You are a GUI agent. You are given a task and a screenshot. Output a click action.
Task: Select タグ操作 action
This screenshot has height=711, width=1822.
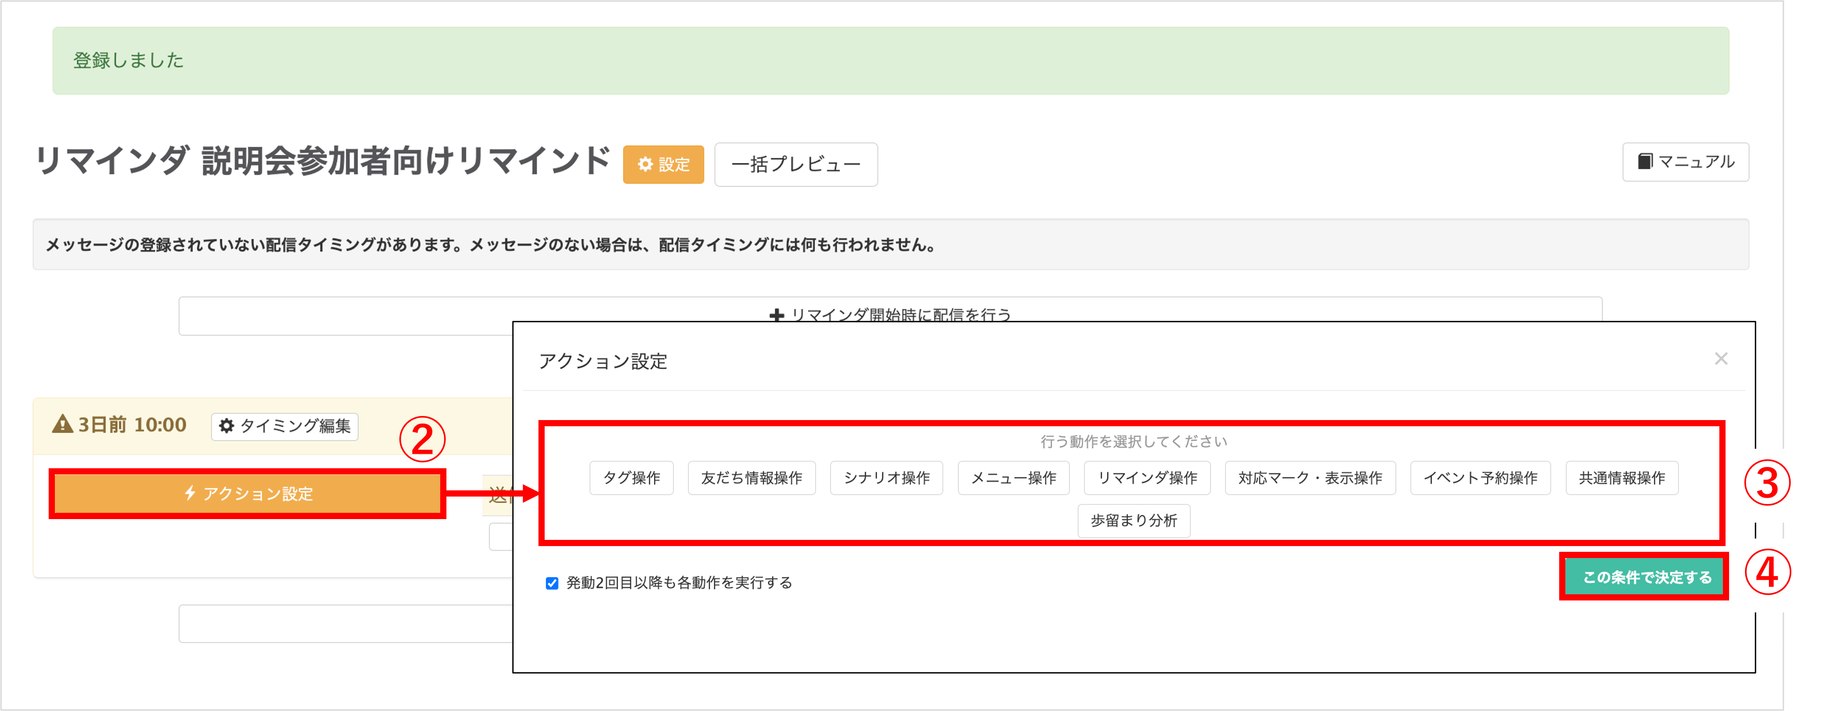(x=631, y=478)
